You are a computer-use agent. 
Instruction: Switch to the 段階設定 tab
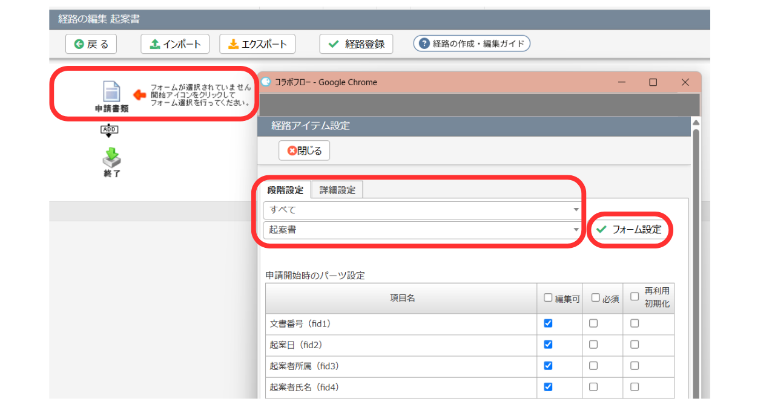click(x=285, y=190)
